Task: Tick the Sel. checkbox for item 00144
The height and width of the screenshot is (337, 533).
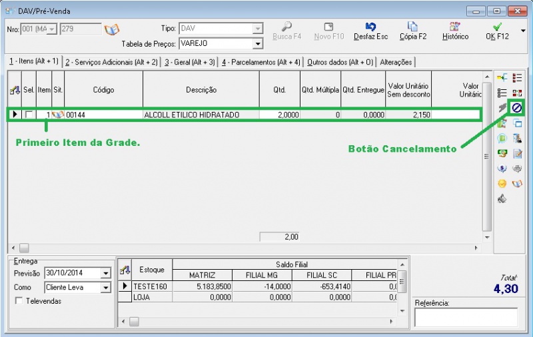Action: tap(29, 115)
